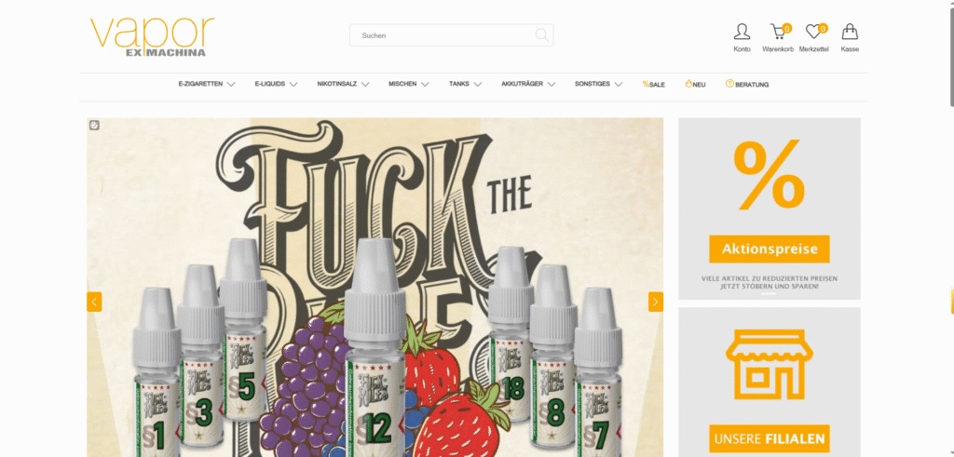Image resolution: width=954 pixels, height=457 pixels.
Task: Open the Beratung menu item
Action: (x=747, y=85)
